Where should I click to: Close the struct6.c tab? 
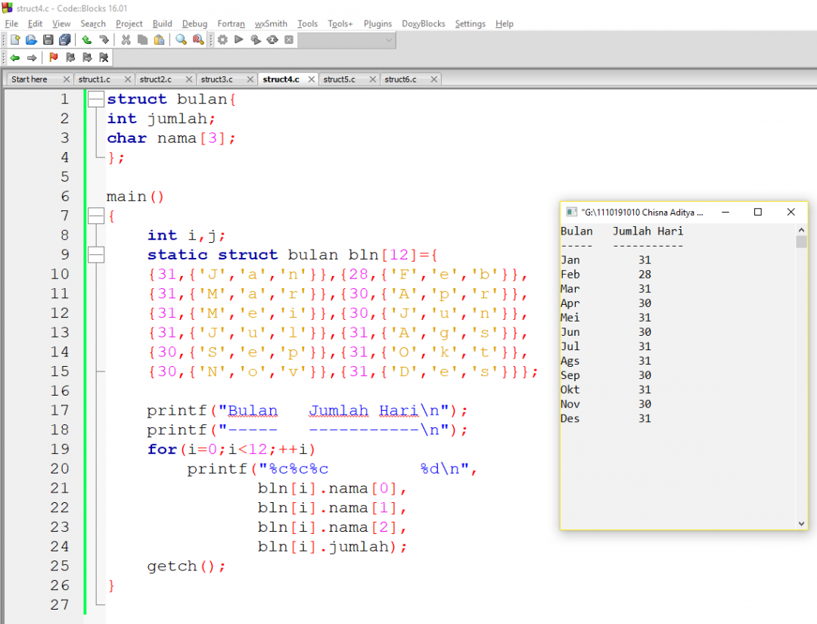click(434, 79)
